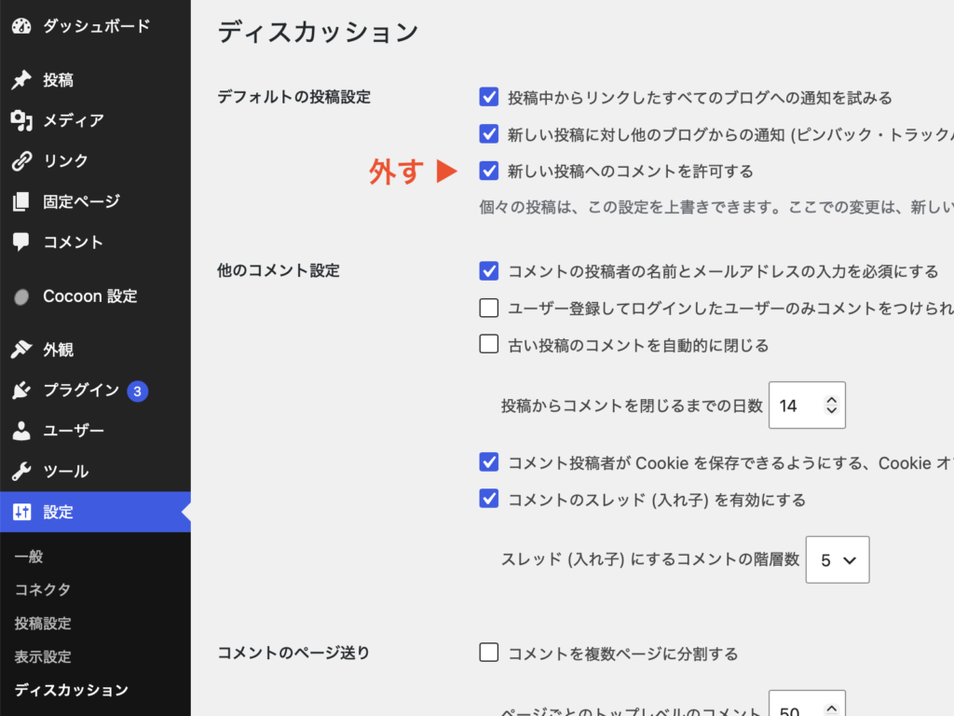This screenshot has width=954, height=716.
Task: Select the highlighted 設定 menu
Action: 95,512
